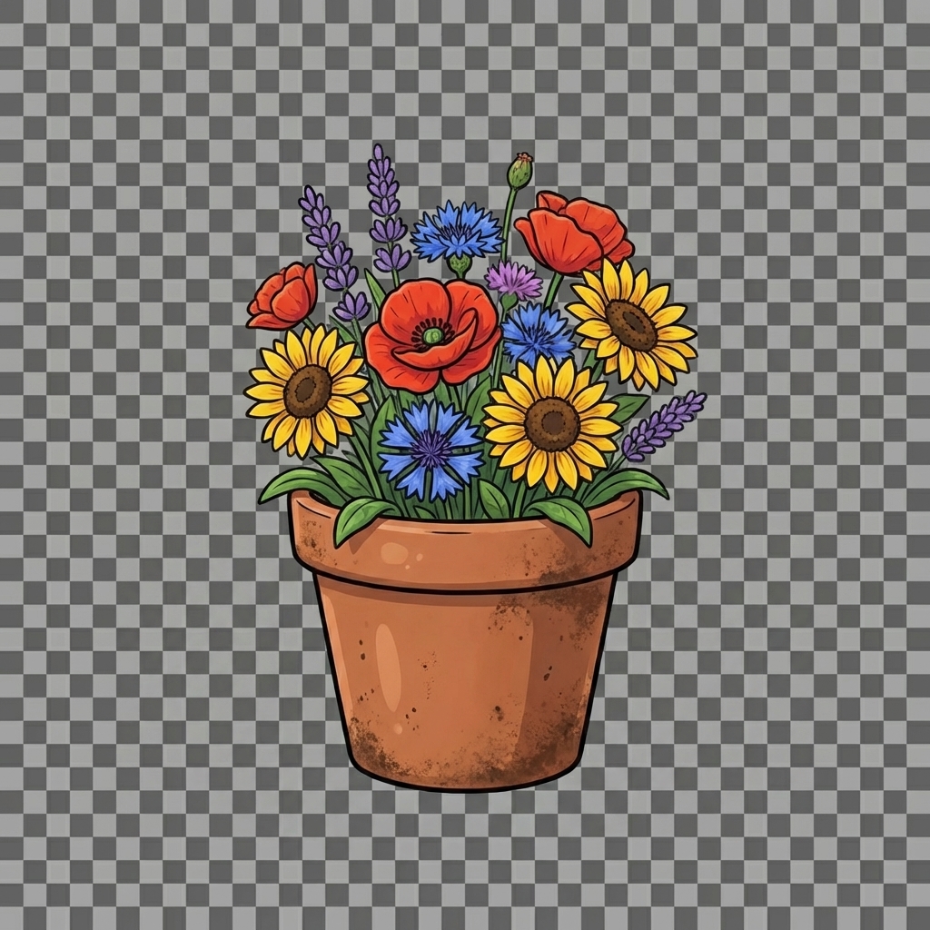The height and width of the screenshot is (930, 930).
Task: Click the purple cornflower near the poppies
Action: point(513,282)
